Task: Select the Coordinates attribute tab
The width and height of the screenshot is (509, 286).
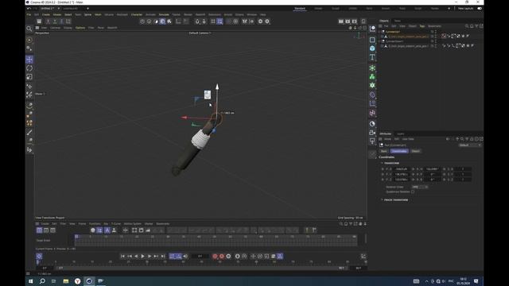Action: pos(399,151)
